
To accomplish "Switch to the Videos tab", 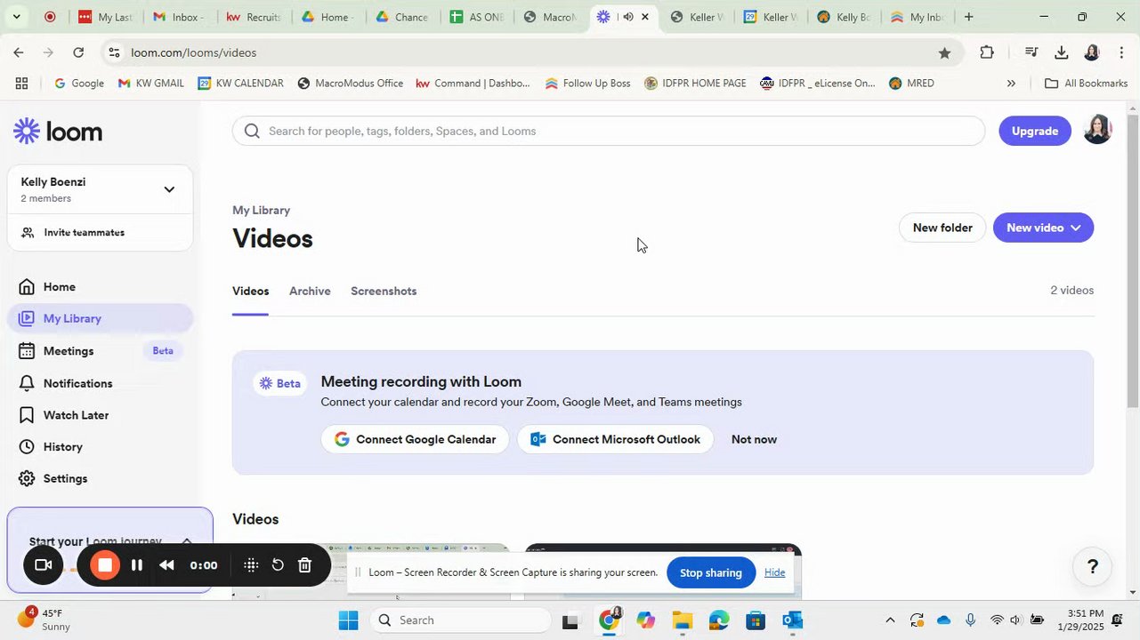I will (x=250, y=292).
